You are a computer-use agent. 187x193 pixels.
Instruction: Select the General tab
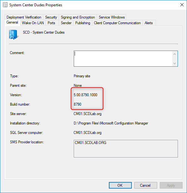[12, 22]
